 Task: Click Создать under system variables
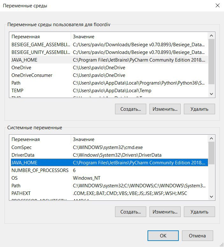(x=131, y=212)
